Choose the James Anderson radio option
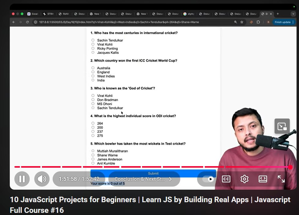The image size is (299, 215). (93, 159)
